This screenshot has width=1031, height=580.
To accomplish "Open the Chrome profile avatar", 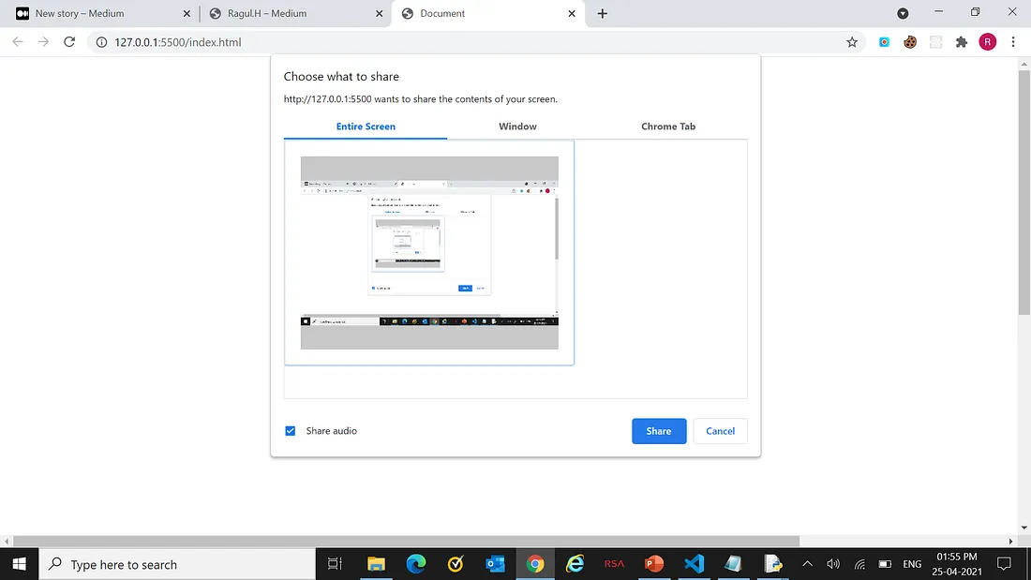I will click(x=987, y=42).
